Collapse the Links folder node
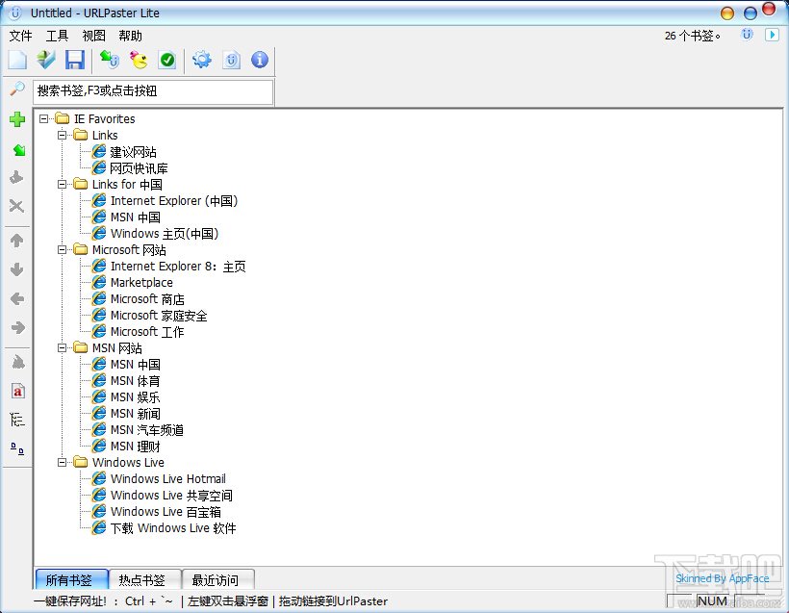 point(62,135)
